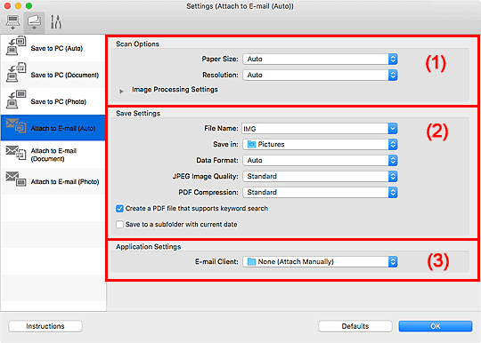The width and height of the screenshot is (481, 343).
Task: Click Attach to E-mail (Photo) icon
Action: click(x=16, y=179)
